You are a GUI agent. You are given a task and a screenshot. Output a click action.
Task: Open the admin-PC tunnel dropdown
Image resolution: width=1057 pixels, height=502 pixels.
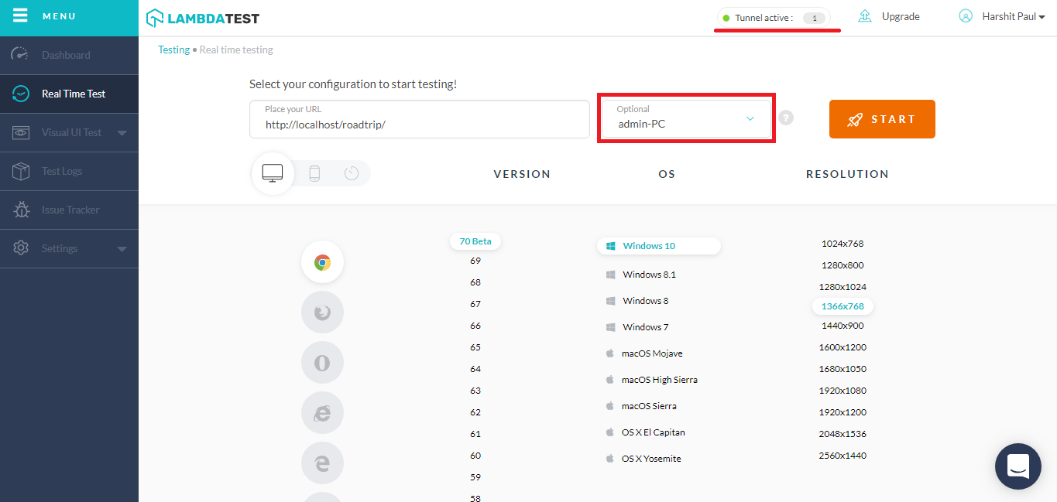[686, 119]
